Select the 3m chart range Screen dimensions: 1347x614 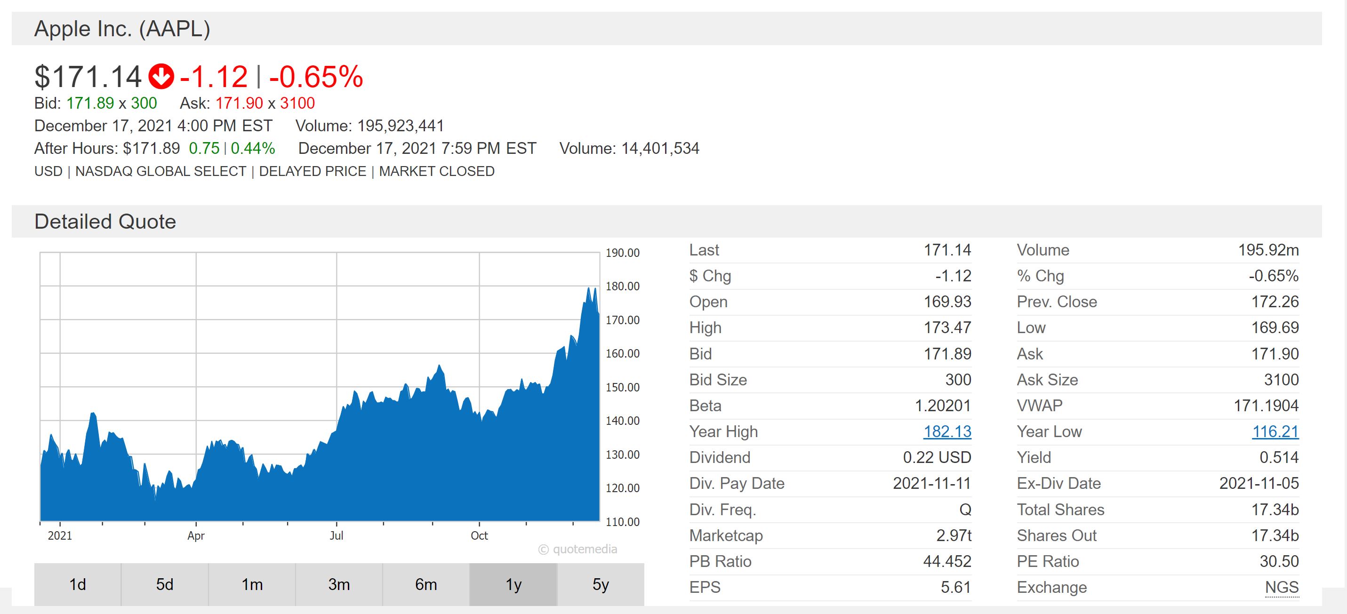339,584
